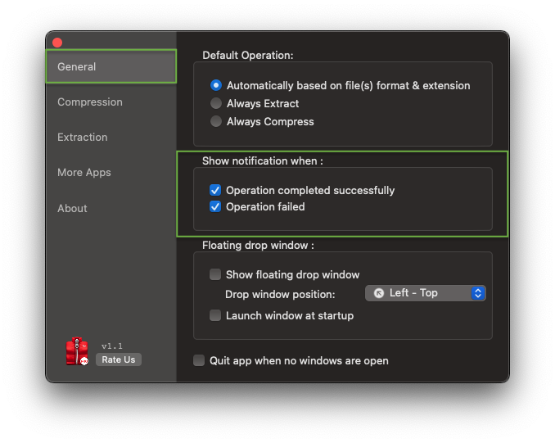Open the Drop window position dropdown

click(x=426, y=293)
